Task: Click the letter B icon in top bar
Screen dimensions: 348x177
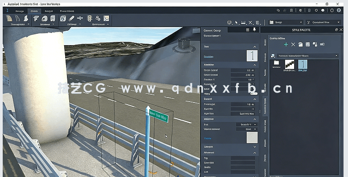Action: 309,10
